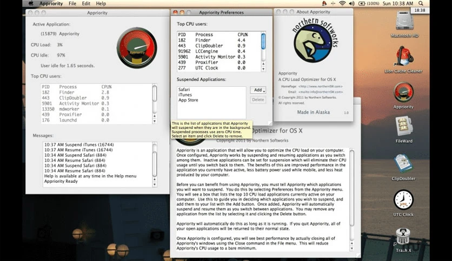Click the menu bar clock Sun 10:38 AM
The image size is (452, 261).
pos(398,3)
